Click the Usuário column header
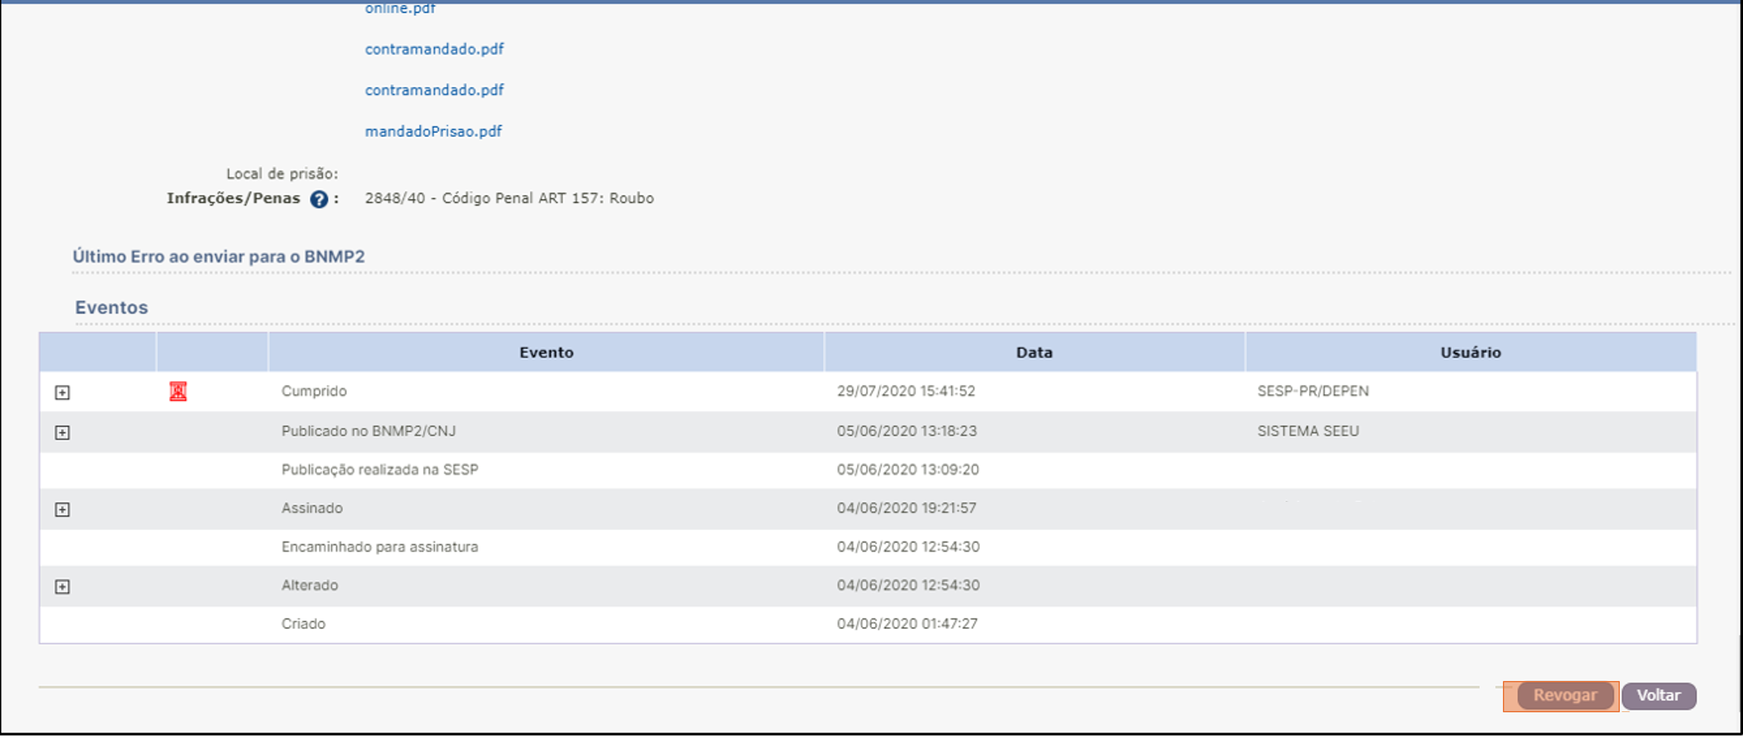Viewport: 1743px width, 738px height. 1470,352
